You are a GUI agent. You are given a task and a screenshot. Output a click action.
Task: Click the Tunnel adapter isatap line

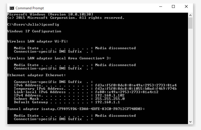(x=76, y=109)
